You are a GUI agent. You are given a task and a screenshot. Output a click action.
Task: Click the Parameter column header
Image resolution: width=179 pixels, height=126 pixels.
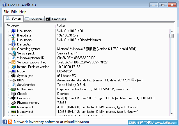30,26
